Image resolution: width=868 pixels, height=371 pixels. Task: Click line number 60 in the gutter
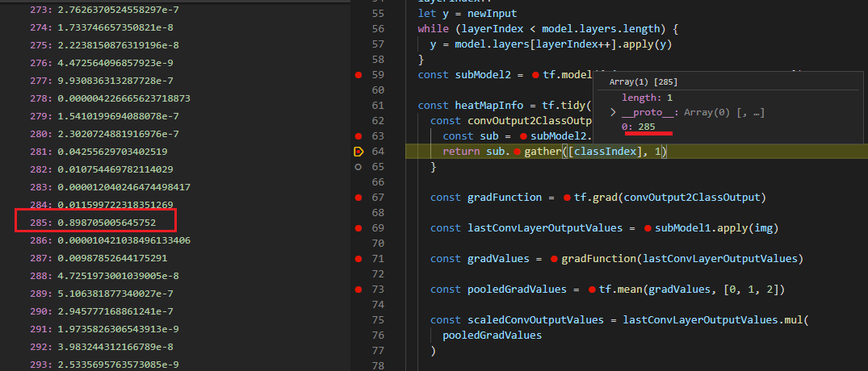click(x=378, y=90)
